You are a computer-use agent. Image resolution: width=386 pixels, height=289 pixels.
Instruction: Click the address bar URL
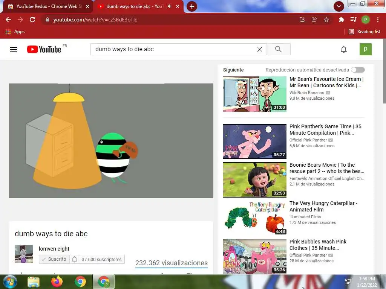point(95,20)
